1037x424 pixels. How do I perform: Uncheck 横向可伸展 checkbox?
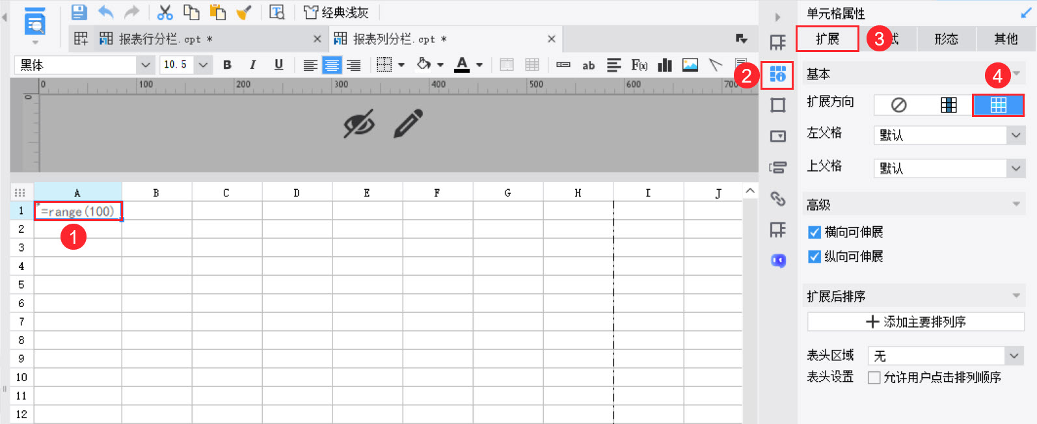[814, 232]
